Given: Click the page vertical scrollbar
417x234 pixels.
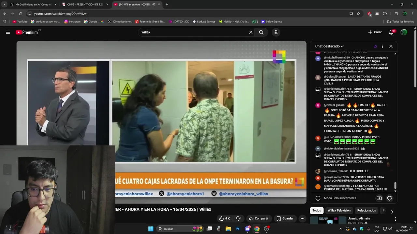Looking at the screenshot, I should click(x=415, y=58).
